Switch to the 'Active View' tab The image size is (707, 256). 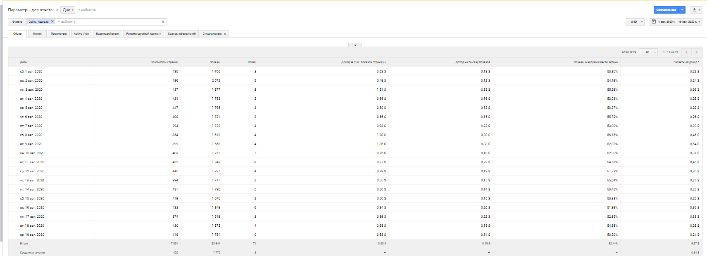point(81,34)
